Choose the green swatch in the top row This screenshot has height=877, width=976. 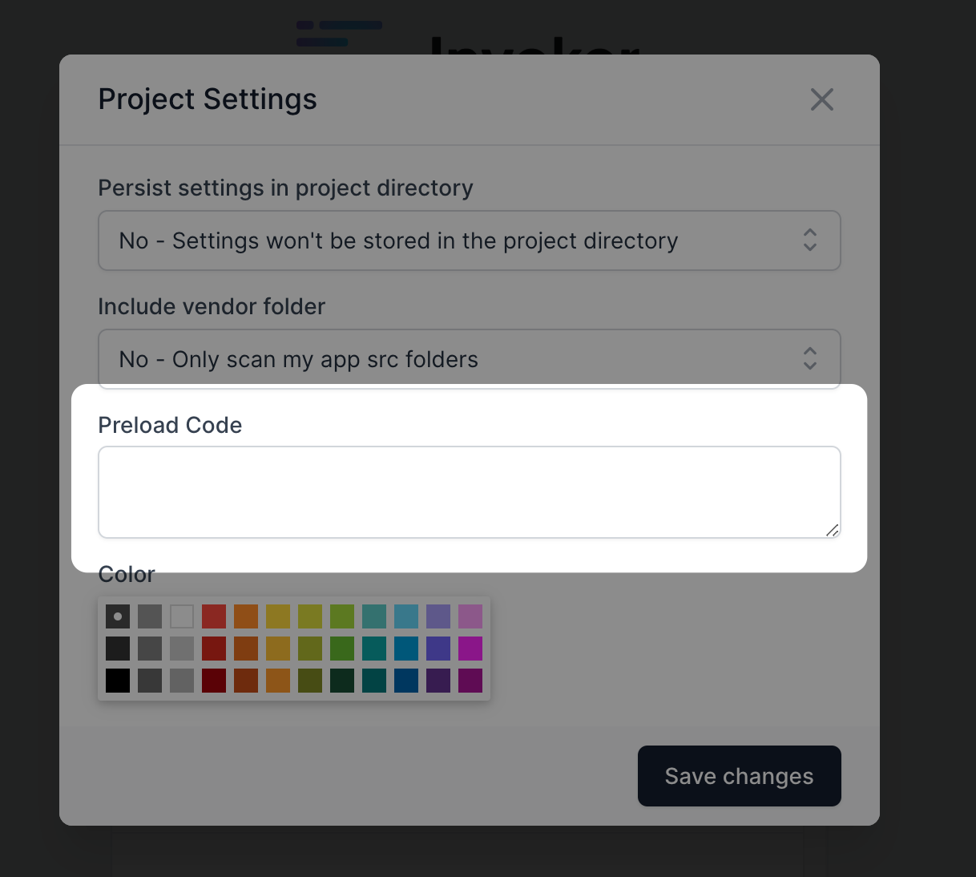click(x=342, y=616)
